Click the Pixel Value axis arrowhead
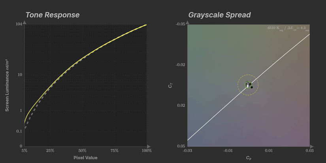This screenshot has height=163, width=326. 149,146
